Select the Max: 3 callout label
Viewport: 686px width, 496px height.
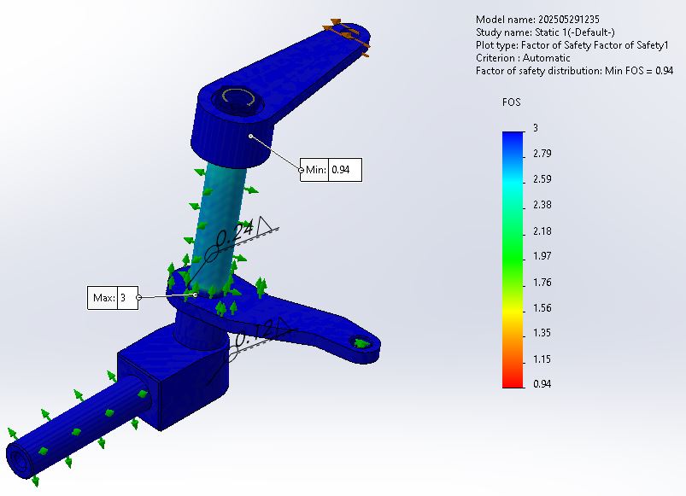pyautogui.click(x=113, y=298)
